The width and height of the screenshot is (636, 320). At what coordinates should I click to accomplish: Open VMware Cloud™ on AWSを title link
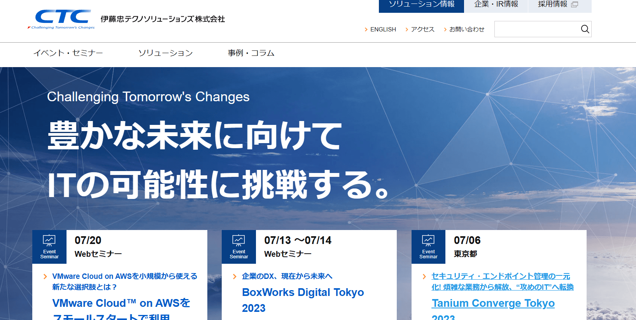click(121, 308)
